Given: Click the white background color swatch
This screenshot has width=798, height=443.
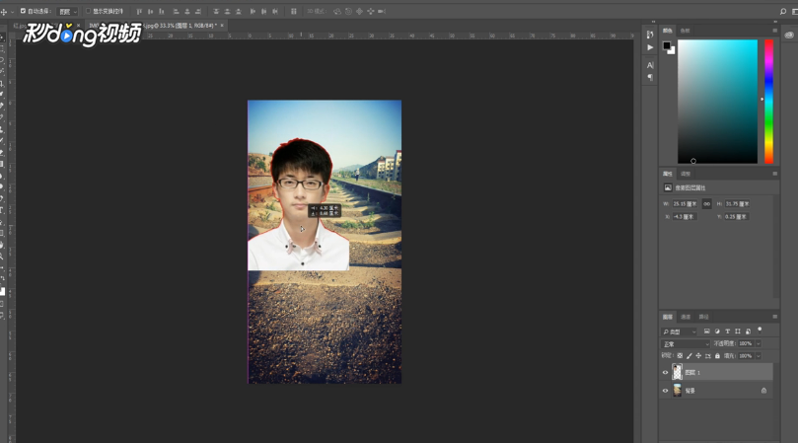Looking at the screenshot, I should [x=673, y=51].
